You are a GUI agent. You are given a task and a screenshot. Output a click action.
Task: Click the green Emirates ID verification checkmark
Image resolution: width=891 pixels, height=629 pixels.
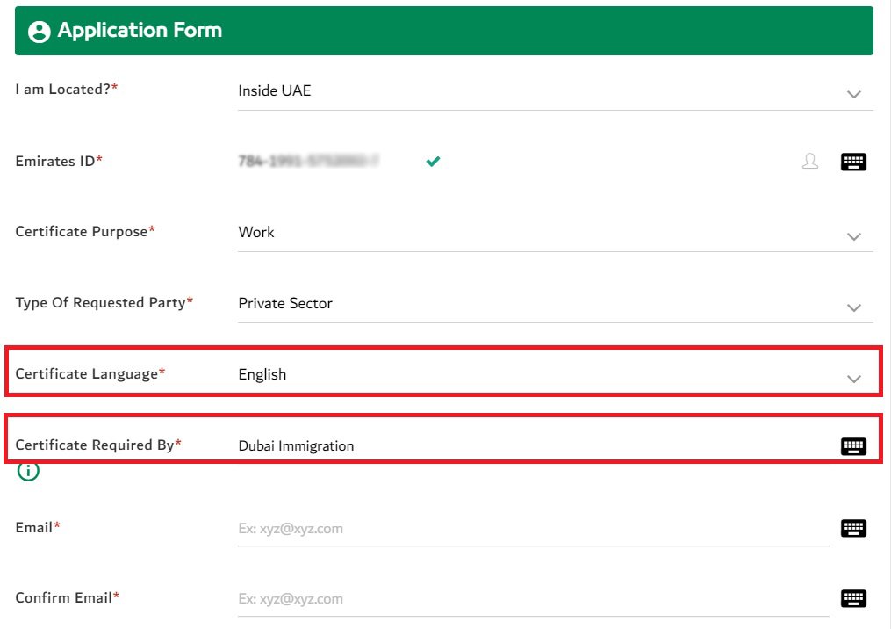click(x=433, y=162)
